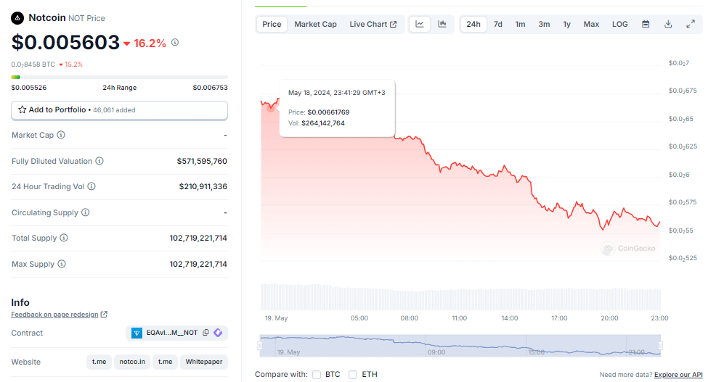The image size is (716, 382).
Task: Switch to the Market Cap tab
Action: coord(315,24)
